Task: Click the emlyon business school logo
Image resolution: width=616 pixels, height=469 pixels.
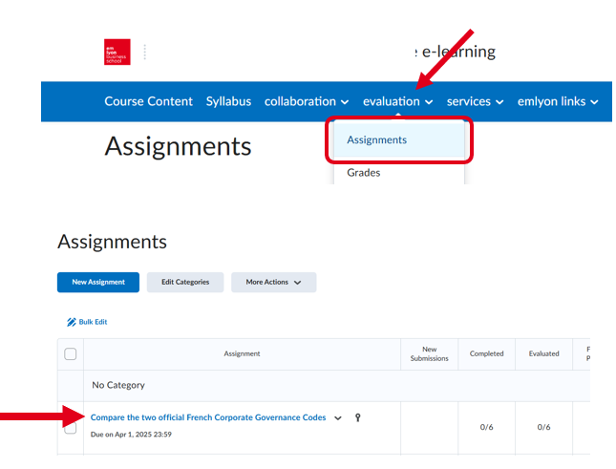Action: (x=117, y=52)
